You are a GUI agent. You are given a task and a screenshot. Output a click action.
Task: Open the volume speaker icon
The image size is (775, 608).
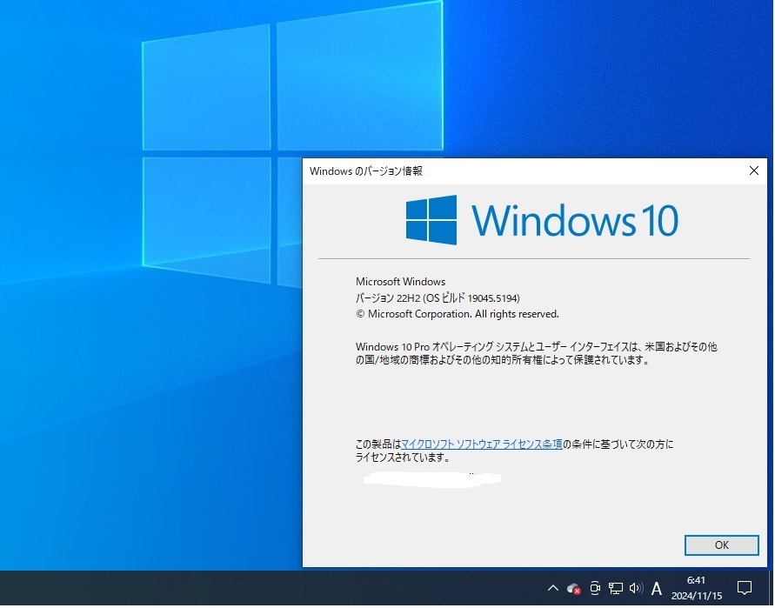point(636,588)
